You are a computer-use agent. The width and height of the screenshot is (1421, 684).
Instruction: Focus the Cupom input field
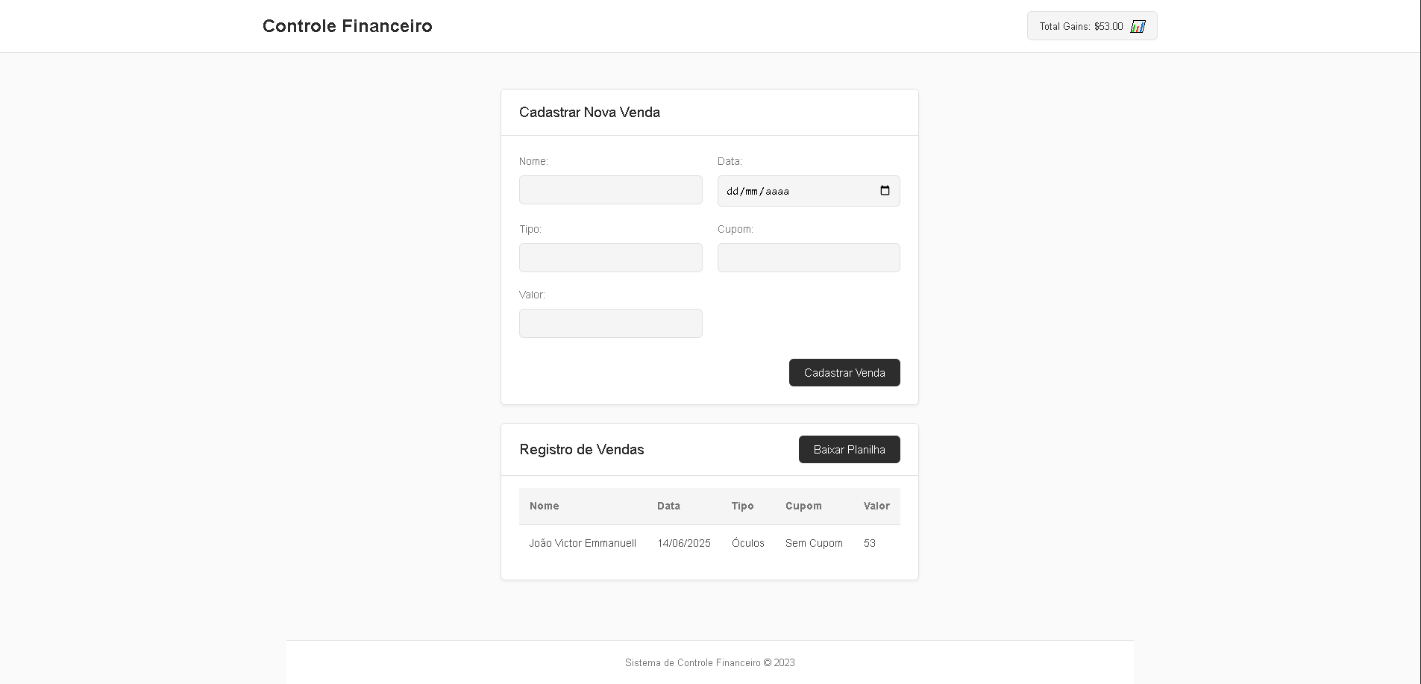(809, 258)
